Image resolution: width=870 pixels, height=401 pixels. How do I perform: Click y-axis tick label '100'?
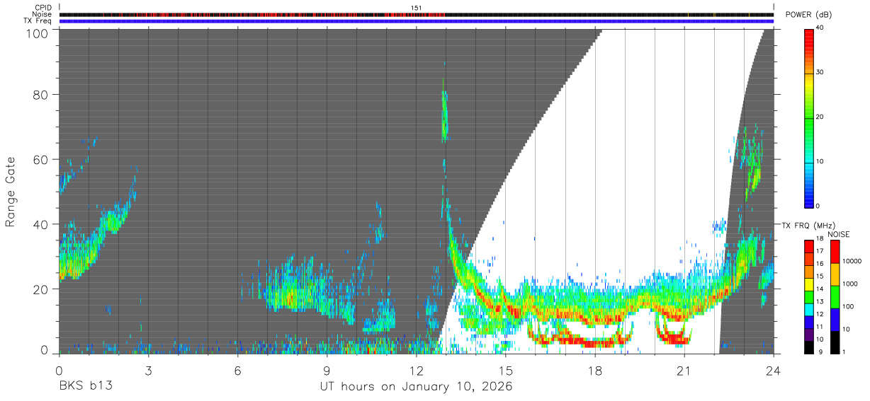click(x=37, y=33)
